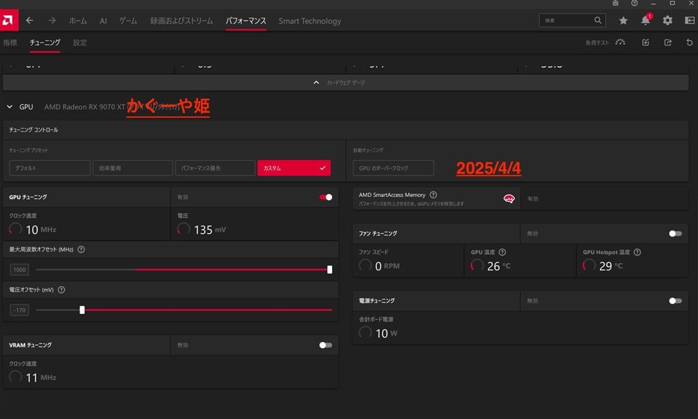
Task: Go forward with the right arrow
Action: point(52,20)
